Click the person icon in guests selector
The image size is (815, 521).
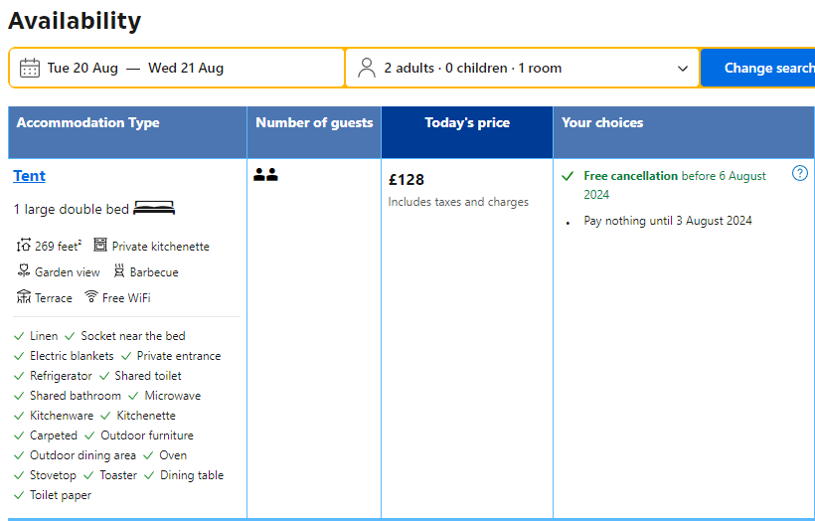pyautogui.click(x=367, y=68)
